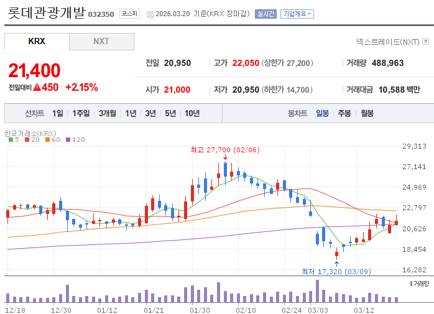Click the 롯데관광개발 stock name heading
This screenshot has height=314, width=434.
pos(47,12)
